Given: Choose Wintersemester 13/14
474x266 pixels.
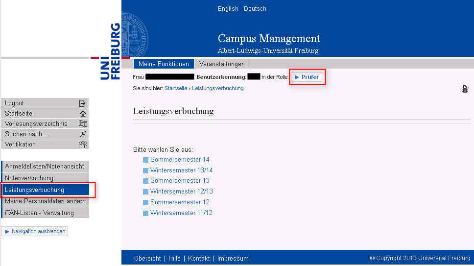Looking at the screenshot, I should tap(181, 170).
